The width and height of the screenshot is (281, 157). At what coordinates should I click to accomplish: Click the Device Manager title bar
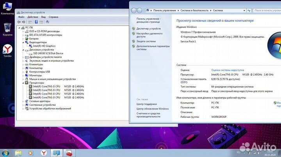pos(72,12)
